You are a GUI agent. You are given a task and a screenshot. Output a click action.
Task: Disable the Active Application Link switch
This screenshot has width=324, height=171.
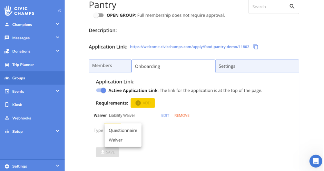101,91
